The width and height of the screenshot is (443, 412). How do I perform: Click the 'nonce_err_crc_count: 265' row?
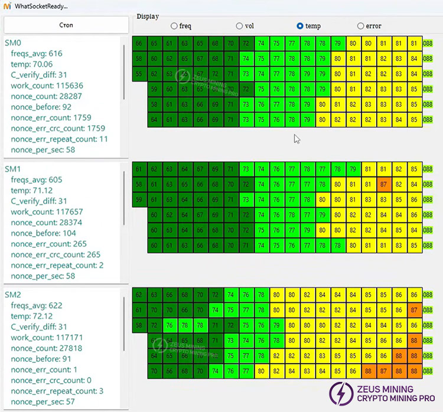(56, 255)
